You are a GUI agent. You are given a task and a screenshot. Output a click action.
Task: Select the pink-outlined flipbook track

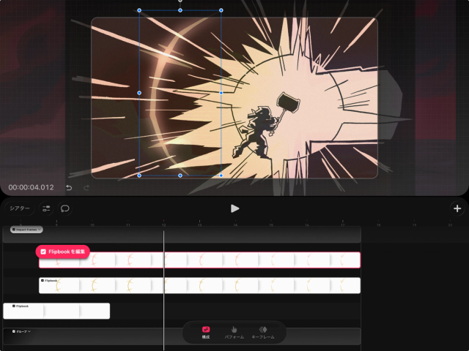199,260
